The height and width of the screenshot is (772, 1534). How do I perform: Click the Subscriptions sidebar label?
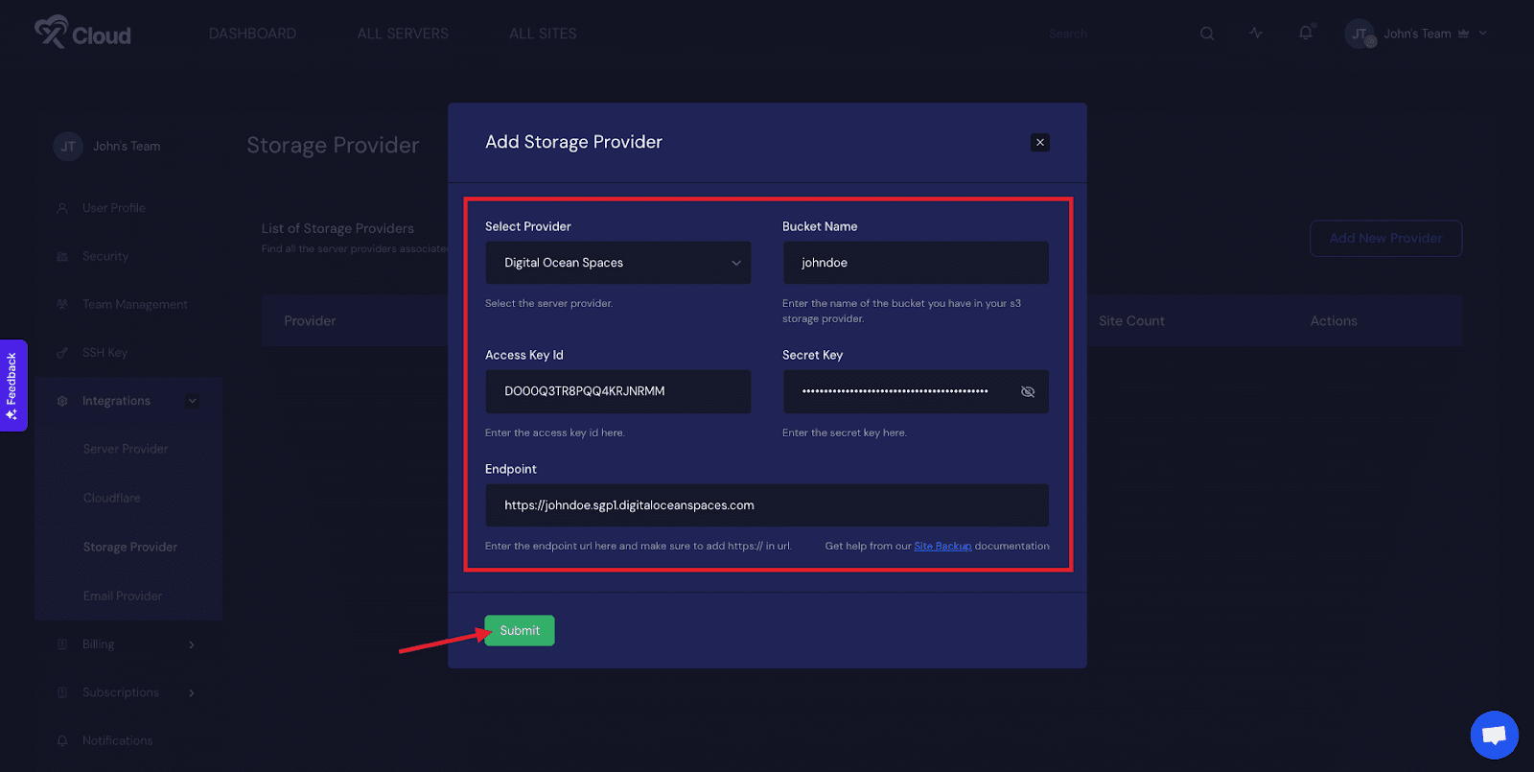click(x=121, y=692)
